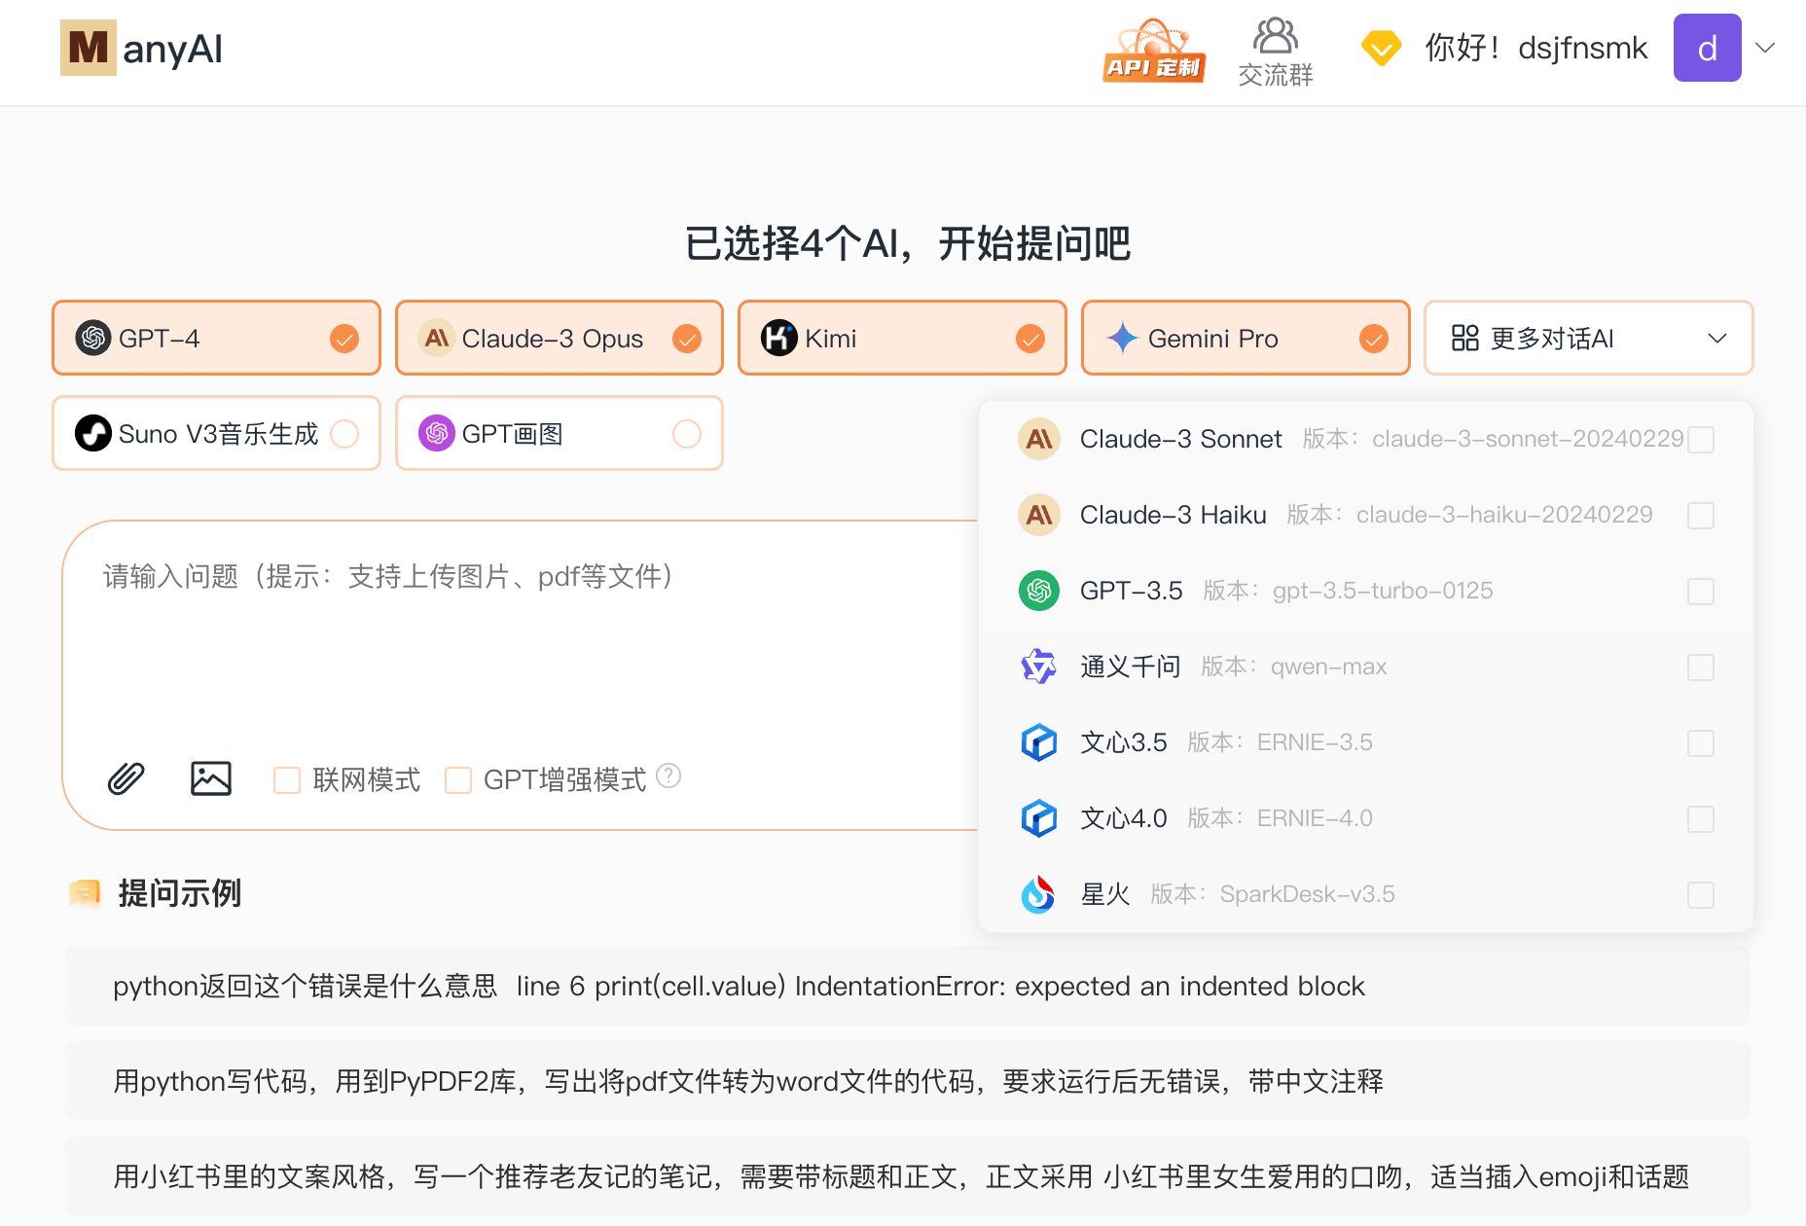Image resolution: width=1806 pixels, height=1226 pixels.
Task: Check the 文心3.5 checkbox
Action: click(1701, 743)
